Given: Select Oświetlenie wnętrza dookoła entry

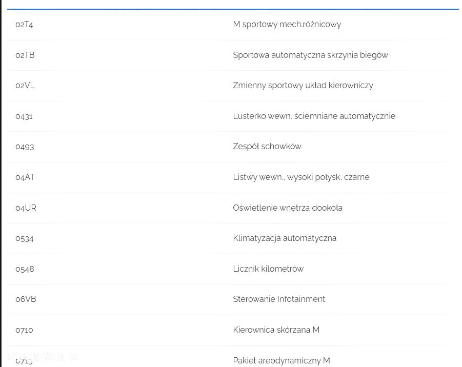Looking at the screenshot, I should point(288,208).
